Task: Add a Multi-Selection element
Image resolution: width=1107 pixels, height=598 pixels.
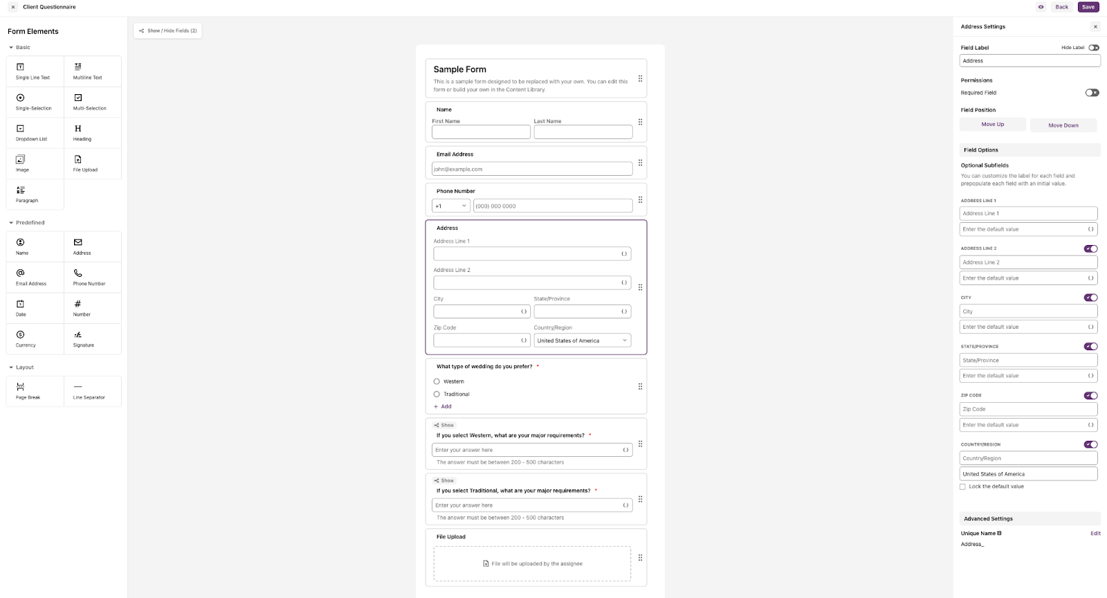Action: [93, 102]
